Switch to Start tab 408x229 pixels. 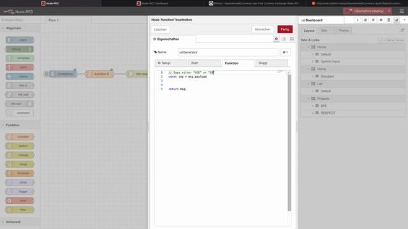(205, 63)
